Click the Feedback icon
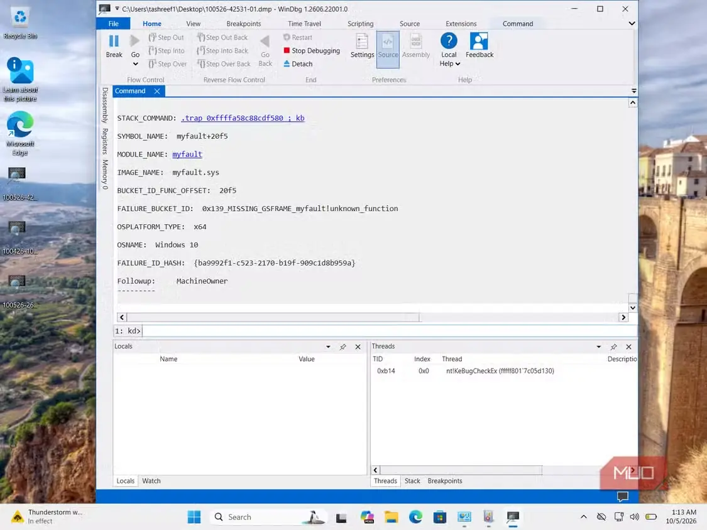This screenshot has height=530, width=707. coord(479,41)
